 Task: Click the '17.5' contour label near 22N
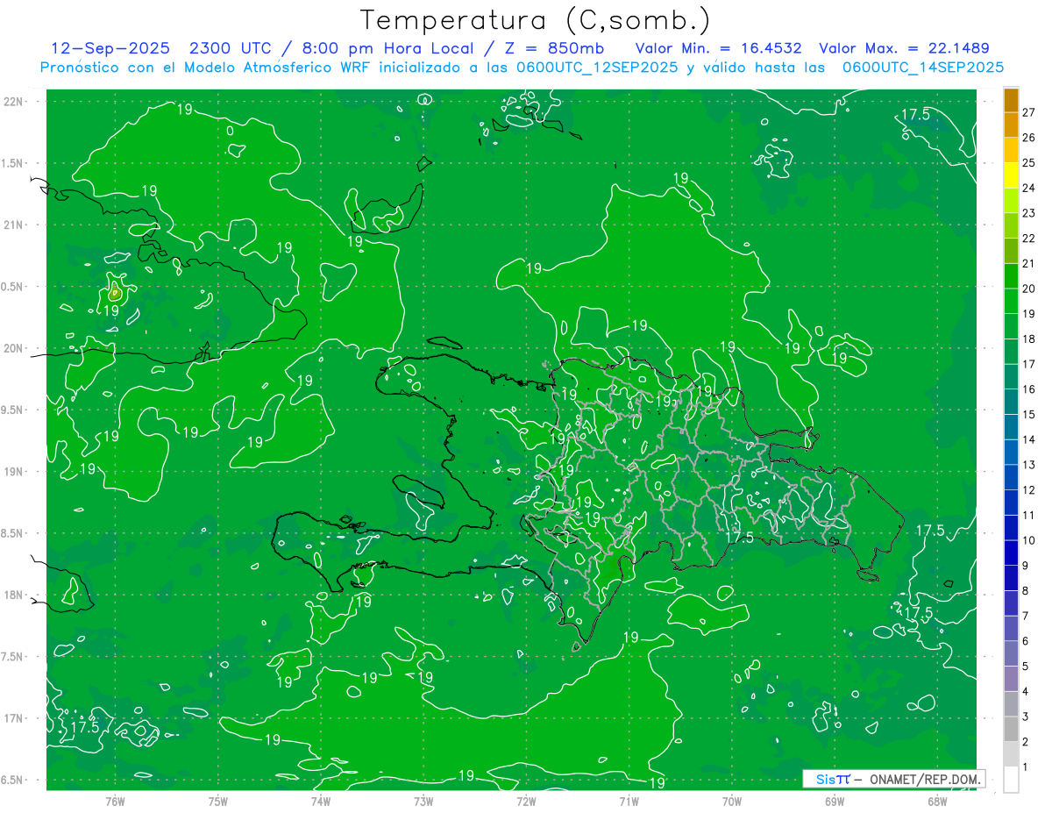(915, 115)
